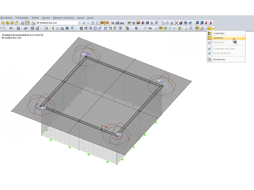Select Desativado to turn off results display
254x190 pixels.
[x=226, y=59]
